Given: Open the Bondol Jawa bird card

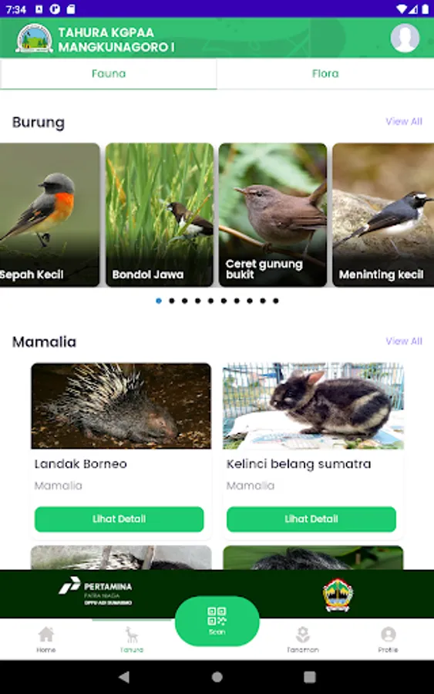Looking at the screenshot, I should (160, 214).
